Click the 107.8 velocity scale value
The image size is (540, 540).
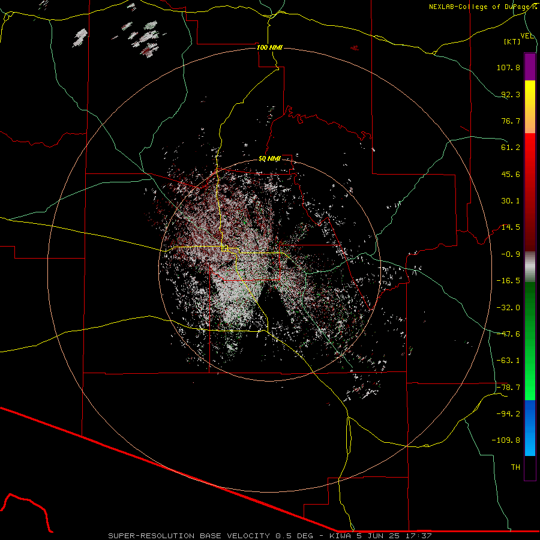click(x=508, y=67)
